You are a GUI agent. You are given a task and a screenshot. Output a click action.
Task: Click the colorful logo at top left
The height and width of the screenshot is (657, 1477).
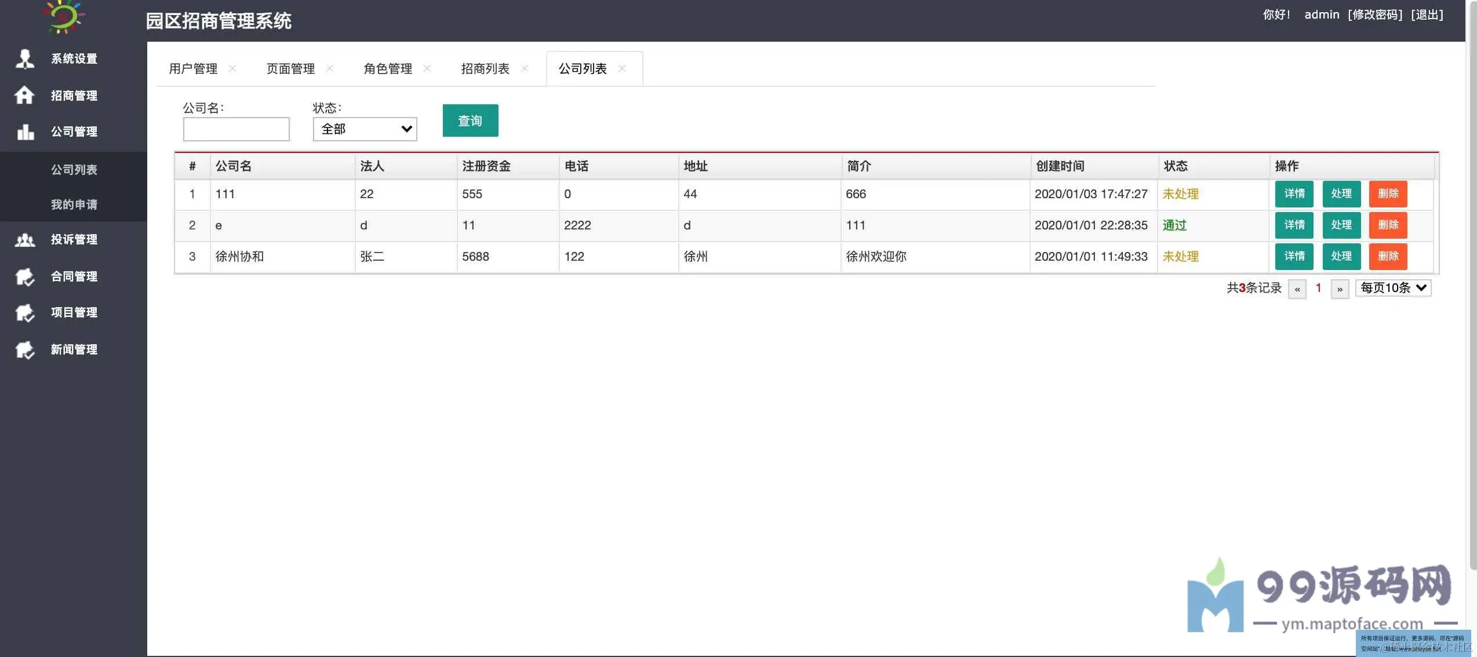(x=65, y=16)
